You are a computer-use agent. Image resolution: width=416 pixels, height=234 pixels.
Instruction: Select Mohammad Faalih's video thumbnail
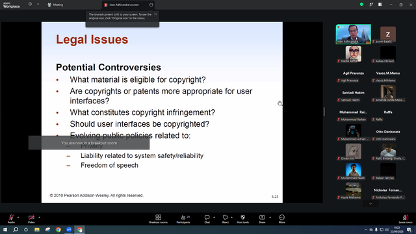click(x=353, y=171)
